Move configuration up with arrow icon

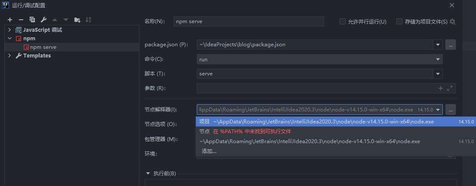click(x=55, y=20)
